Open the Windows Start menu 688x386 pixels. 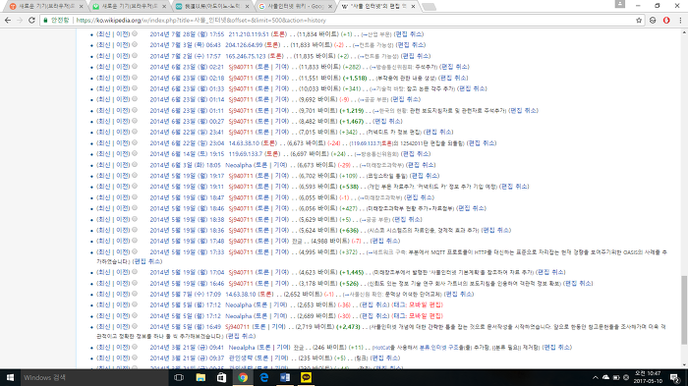click(10, 378)
